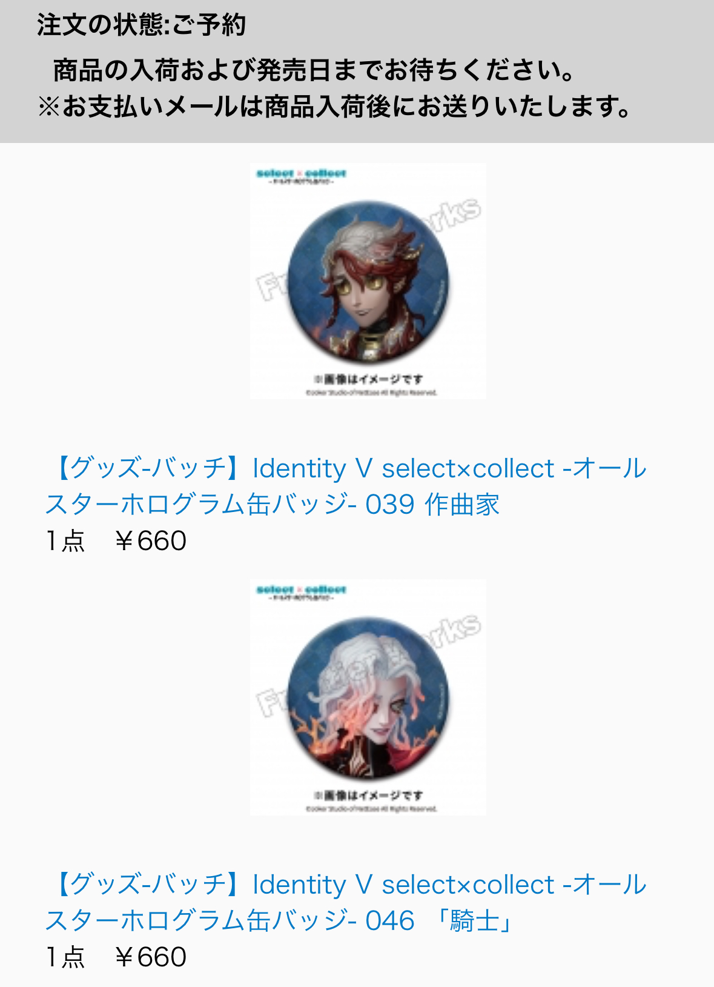The width and height of the screenshot is (714, 987).
Task: Open the 046 「騎士」 badge product link
Action: [x=346, y=902]
